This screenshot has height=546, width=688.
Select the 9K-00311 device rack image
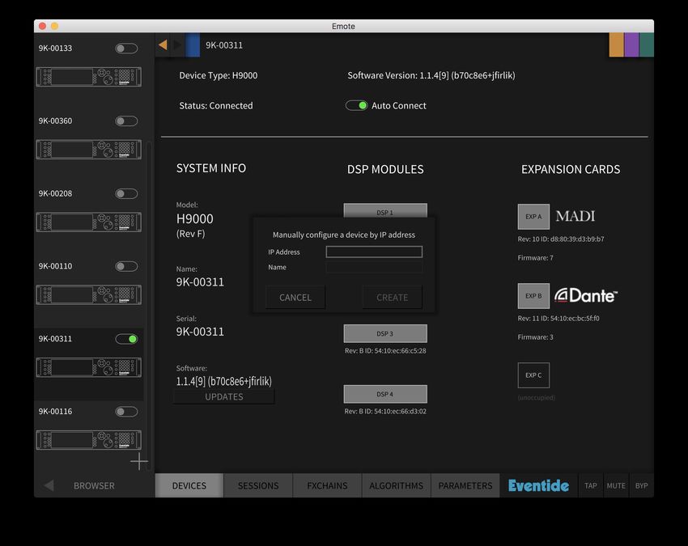coord(89,367)
